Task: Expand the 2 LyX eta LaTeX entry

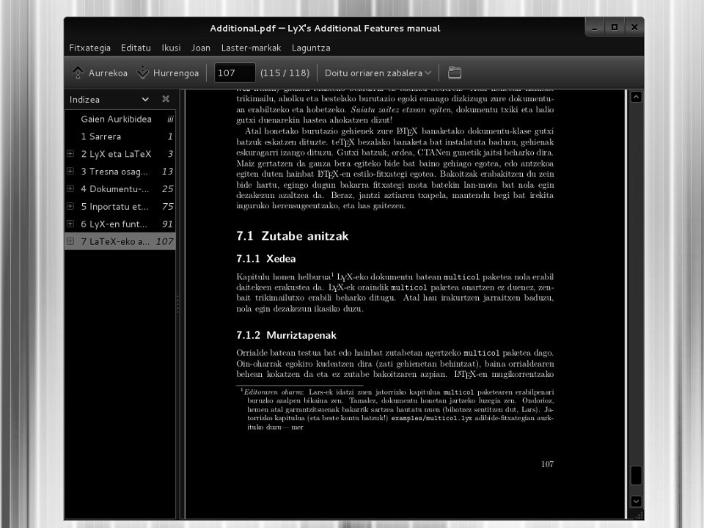Action: [x=70, y=153]
